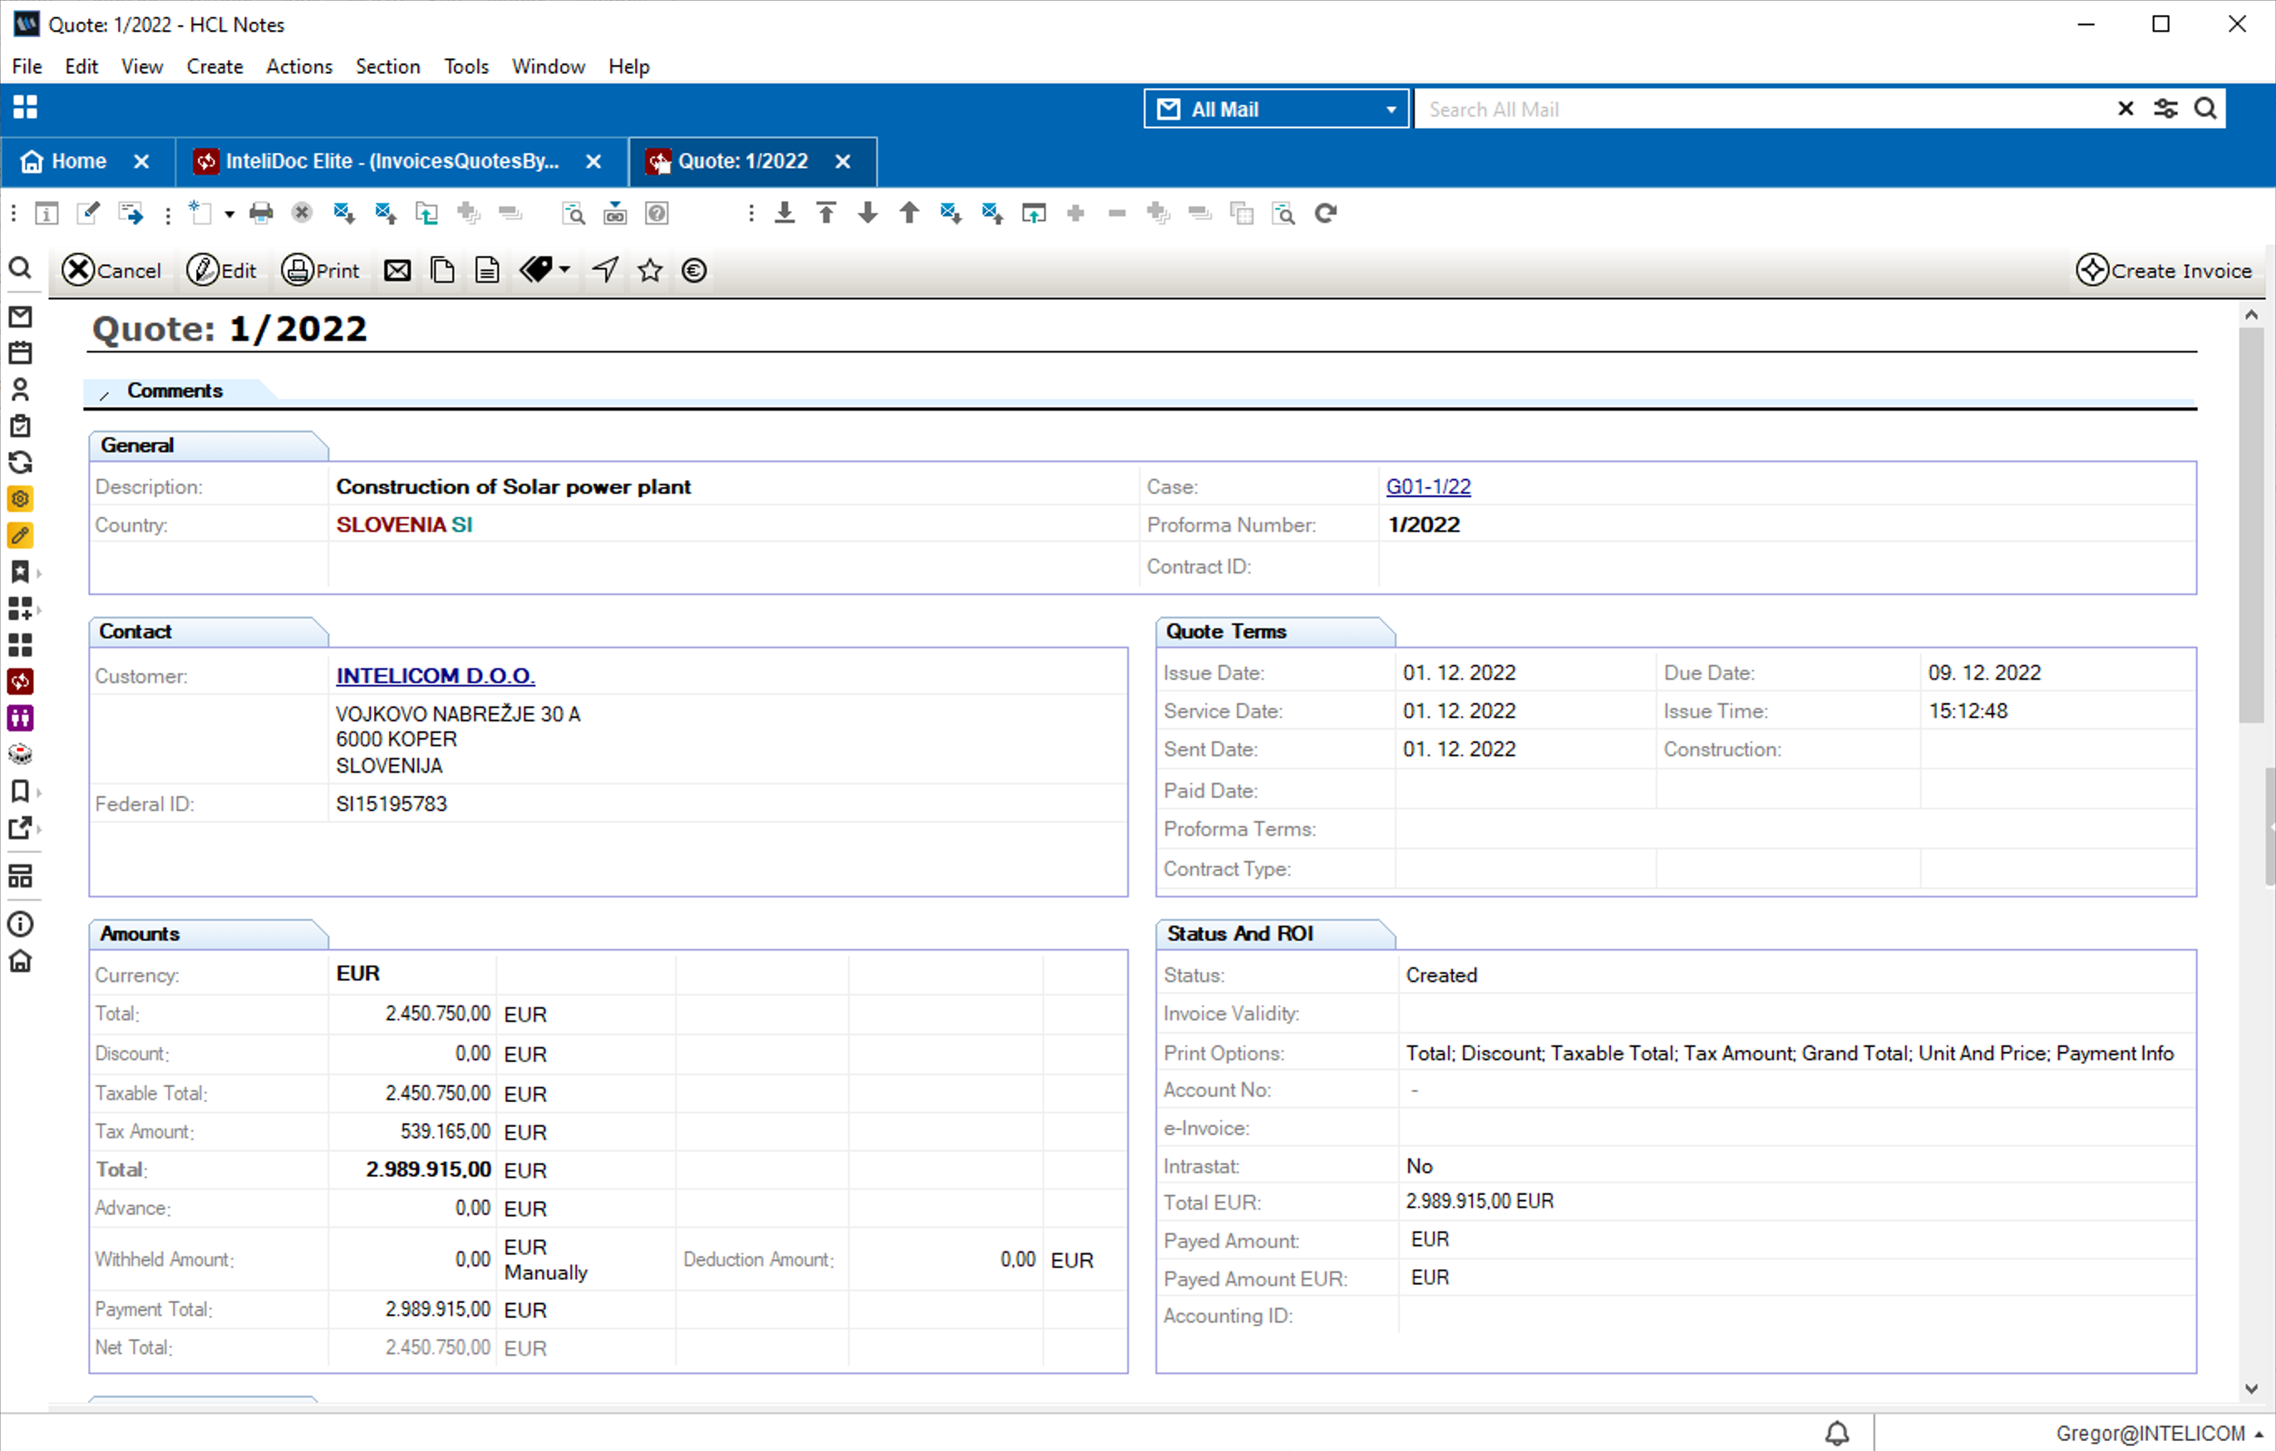Click the purple sidebar application icon

coord(20,719)
